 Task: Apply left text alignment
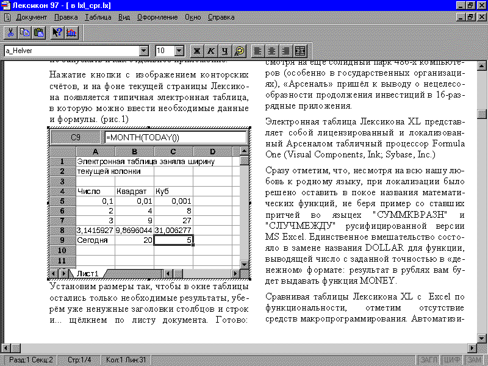(259, 51)
